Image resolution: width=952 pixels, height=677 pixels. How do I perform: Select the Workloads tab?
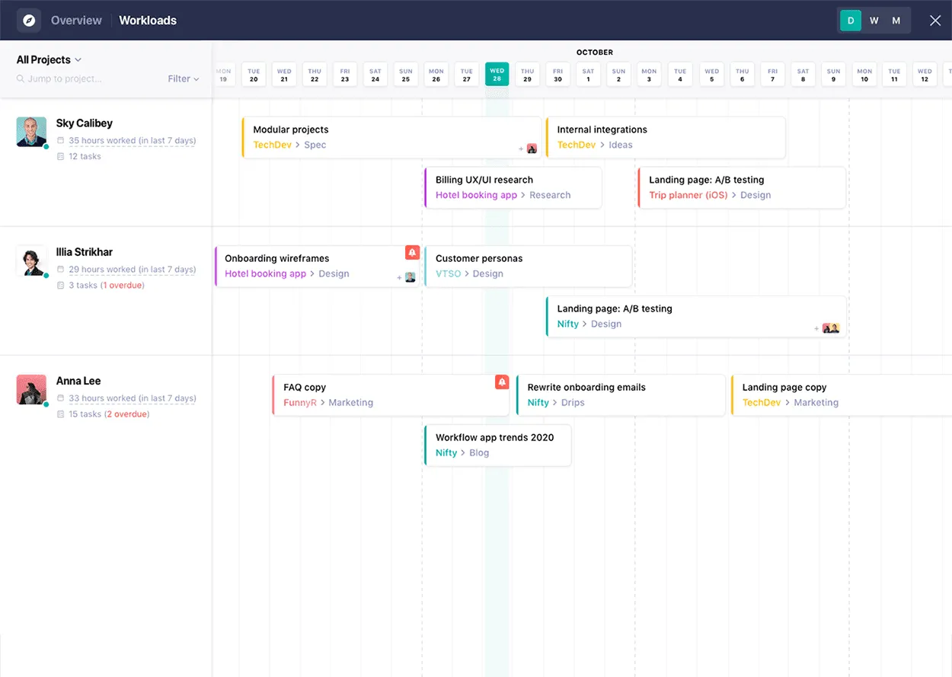148,21
